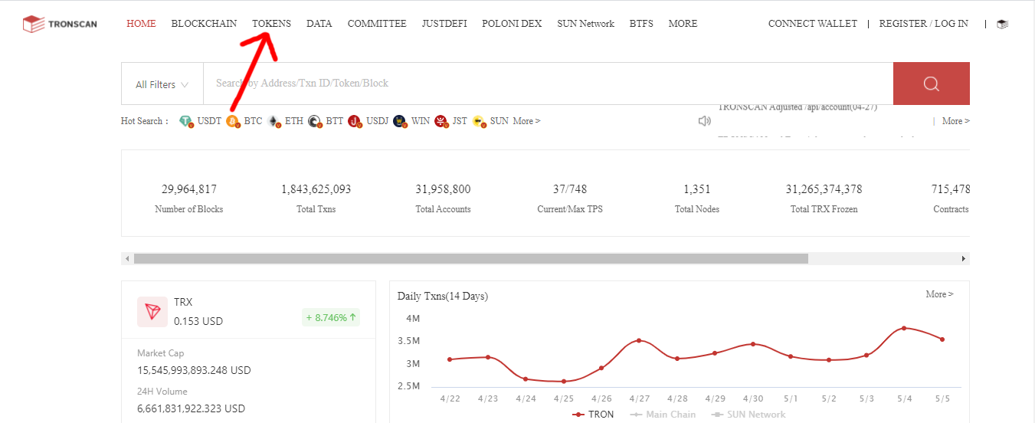
Task: Click the Total Accounts value 31,958,800
Action: 444,189
